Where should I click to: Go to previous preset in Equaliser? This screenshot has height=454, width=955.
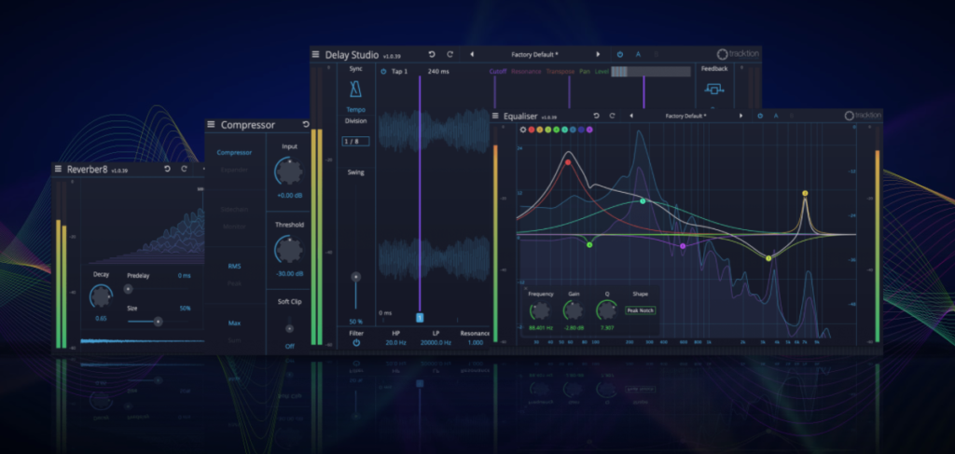tap(631, 116)
